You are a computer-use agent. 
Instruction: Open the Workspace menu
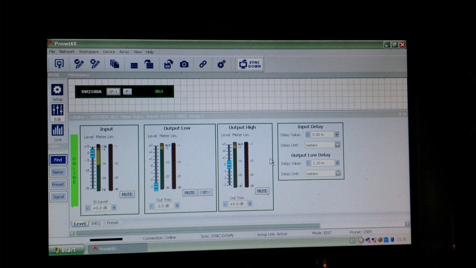(89, 52)
